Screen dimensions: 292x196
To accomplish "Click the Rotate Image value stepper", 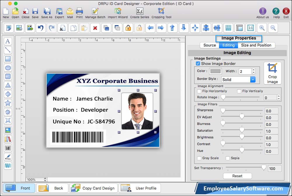I will pyautogui.click(x=279, y=97).
